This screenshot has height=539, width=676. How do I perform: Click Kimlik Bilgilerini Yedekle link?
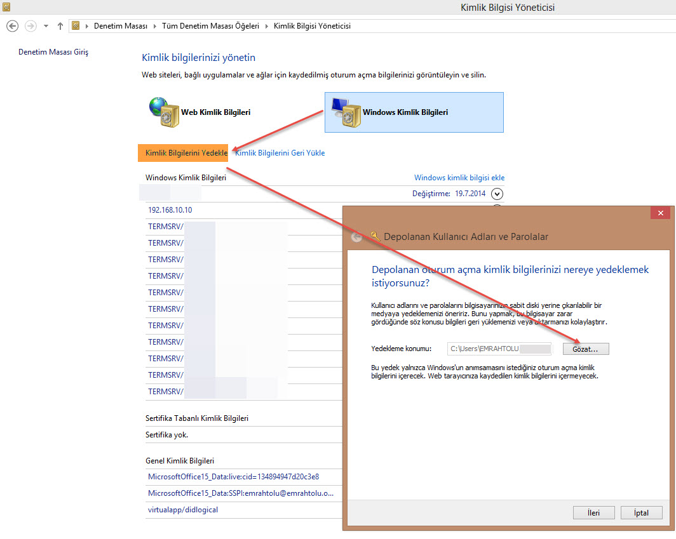(186, 153)
